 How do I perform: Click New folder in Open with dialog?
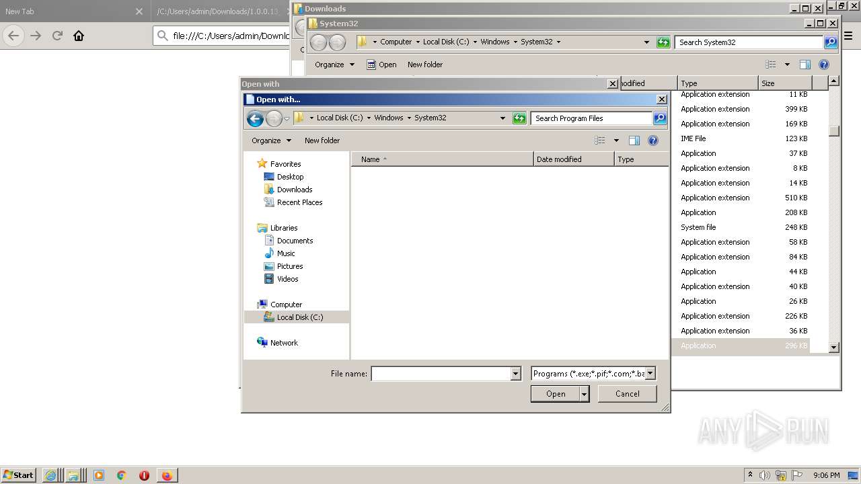pos(322,140)
